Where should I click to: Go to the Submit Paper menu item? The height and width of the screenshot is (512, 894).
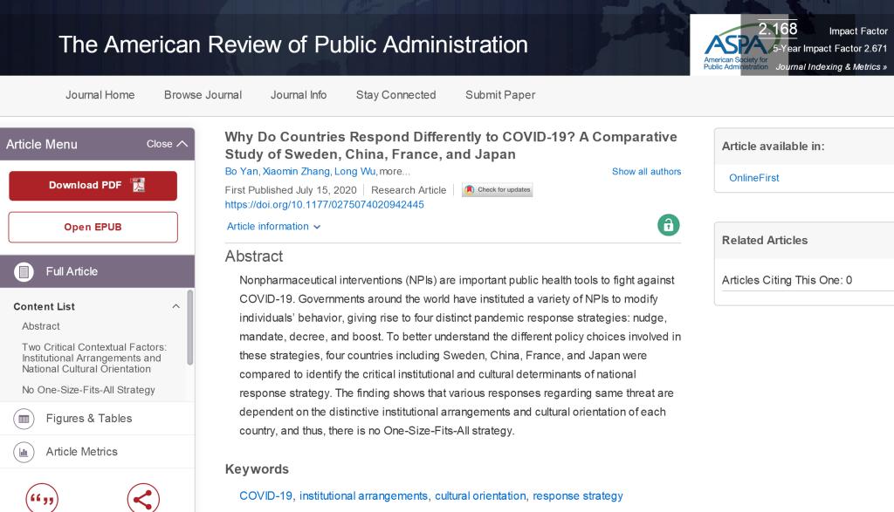coord(499,95)
